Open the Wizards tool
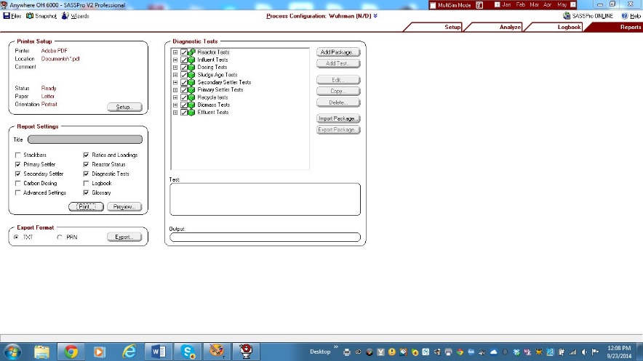The image size is (643, 361). point(65,15)
